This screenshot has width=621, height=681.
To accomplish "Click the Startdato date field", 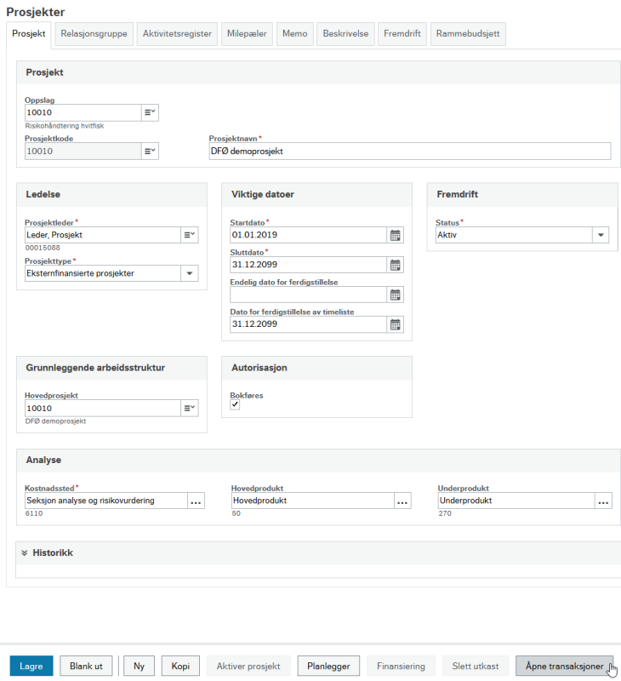I will pyautogui.click(x=308, y=235).
